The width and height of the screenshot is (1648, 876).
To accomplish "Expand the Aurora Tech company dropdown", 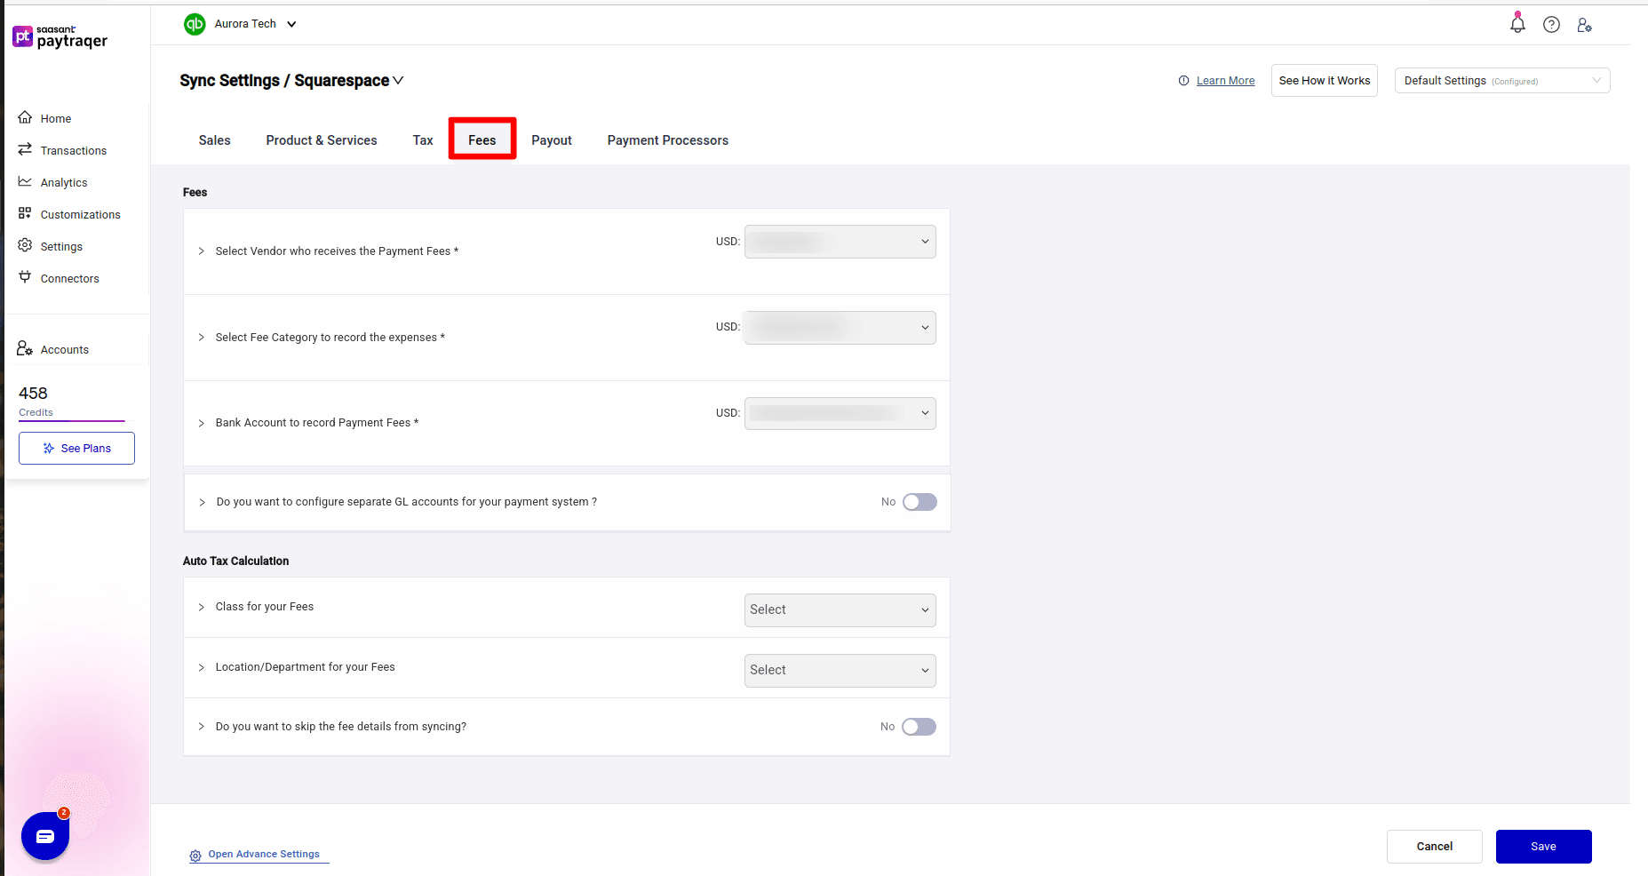I will [x=292, y=24].
